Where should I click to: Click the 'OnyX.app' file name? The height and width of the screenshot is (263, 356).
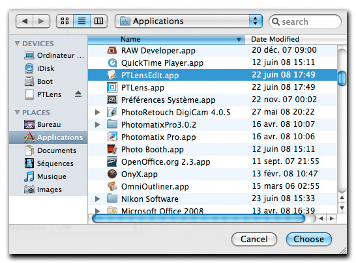140,174
